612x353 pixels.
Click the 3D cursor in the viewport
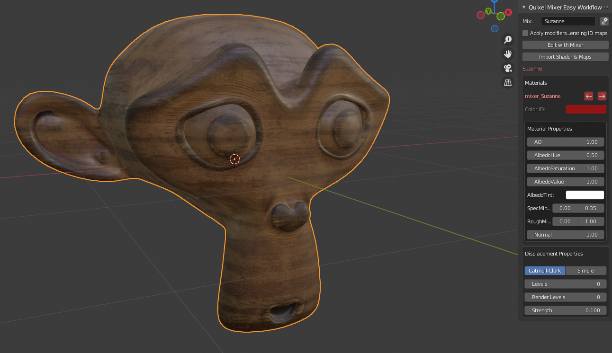click(234, 159)
